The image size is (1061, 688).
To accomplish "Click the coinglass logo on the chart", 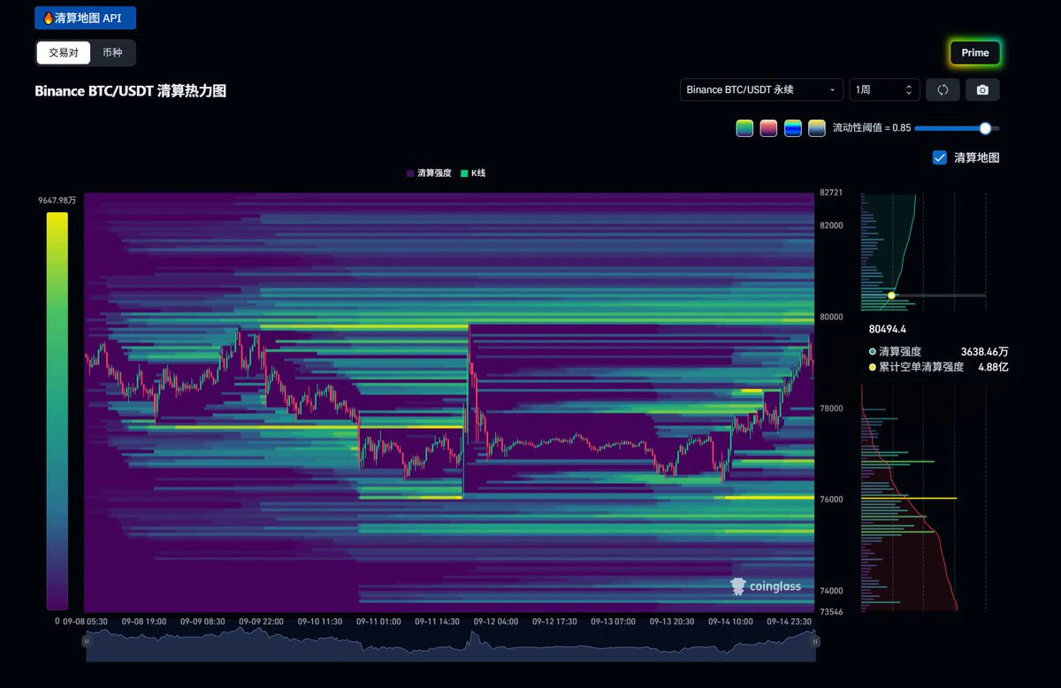I will coord(766,585).
